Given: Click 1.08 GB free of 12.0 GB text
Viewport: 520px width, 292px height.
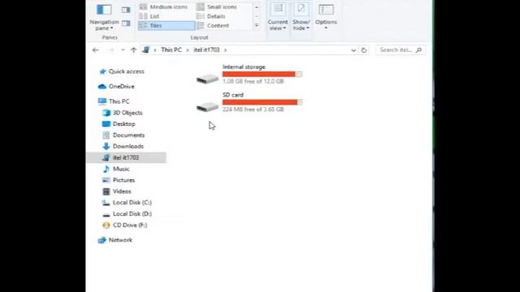Looking at the screenshot, I should coord(253,81).
